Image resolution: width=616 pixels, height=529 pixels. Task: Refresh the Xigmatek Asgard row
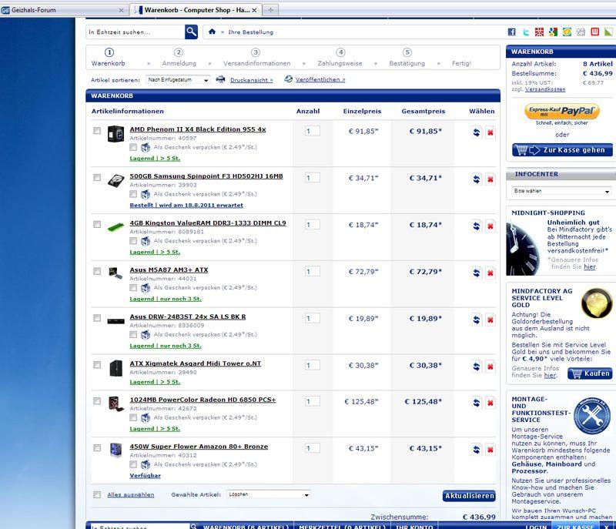pyautogui.click(x=476, y=367)
